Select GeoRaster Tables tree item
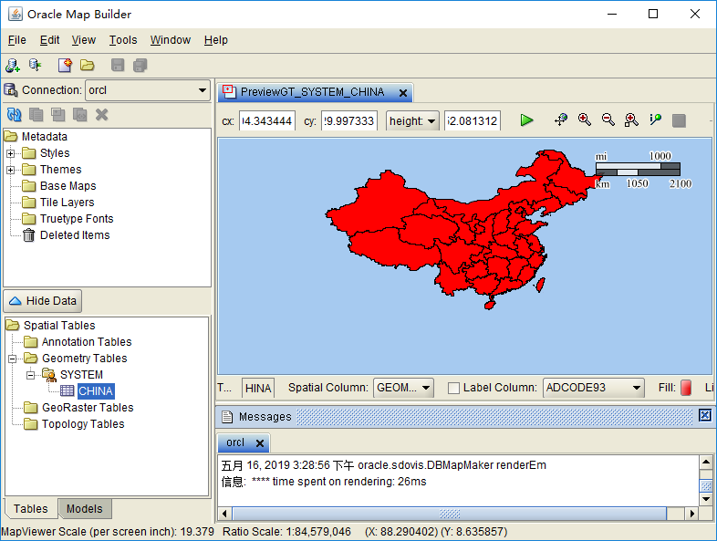717x541 pixels. pyautogui.click(x=88, y=408)
